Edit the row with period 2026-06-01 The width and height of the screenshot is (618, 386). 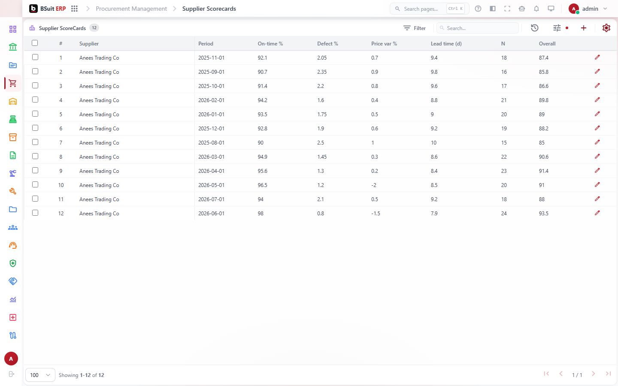pos(597,213)
